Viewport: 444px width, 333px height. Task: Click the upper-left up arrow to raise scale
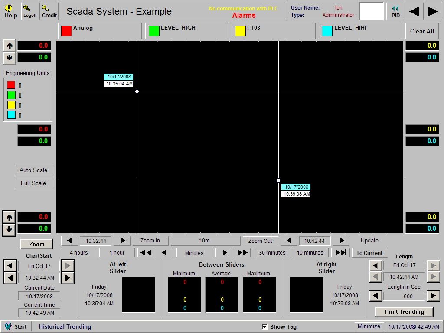click(x=9, y=45)
